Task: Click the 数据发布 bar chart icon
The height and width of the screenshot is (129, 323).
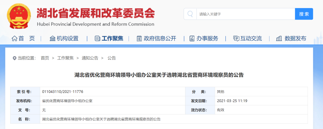Action: (279, 38)
